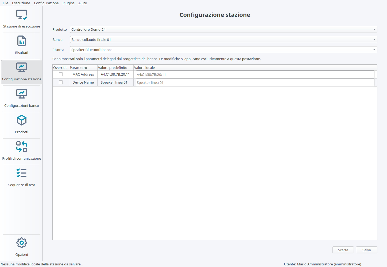Click the Valore locale column header
387x267 pixels.
tap(255, 68)
